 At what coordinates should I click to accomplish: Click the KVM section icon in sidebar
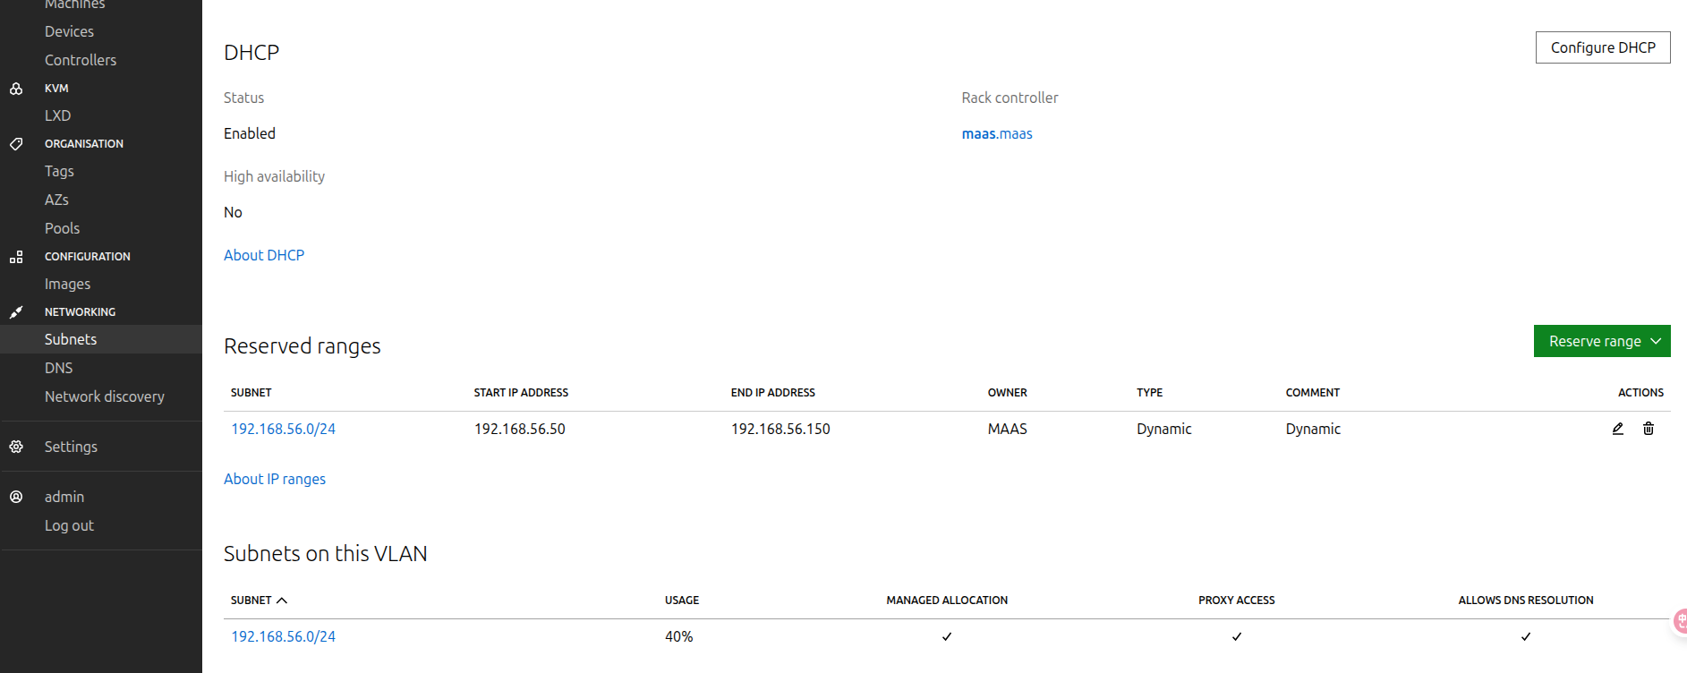click(x=16, y=89)
